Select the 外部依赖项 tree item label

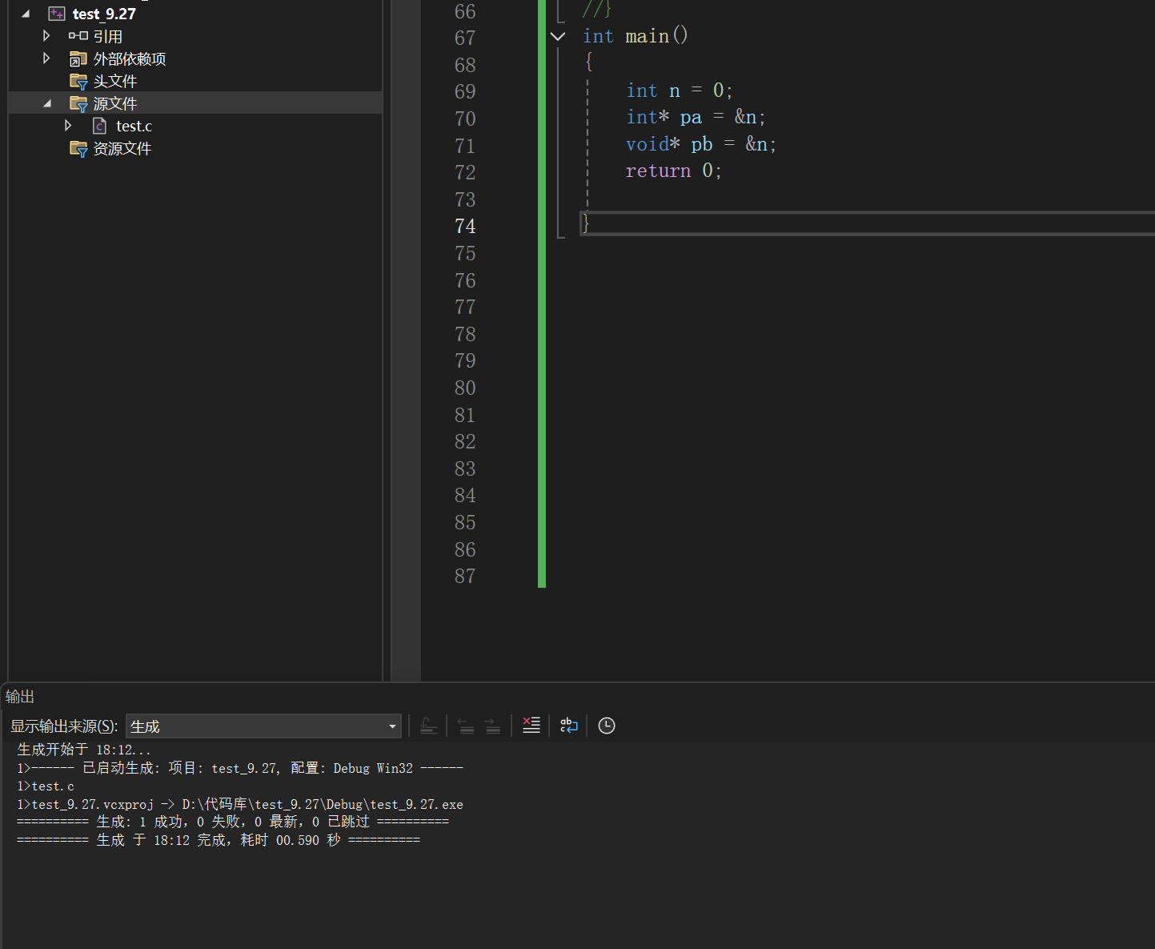[x=130, y=59]
